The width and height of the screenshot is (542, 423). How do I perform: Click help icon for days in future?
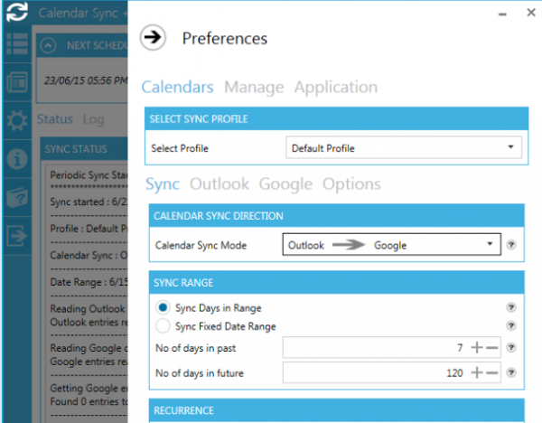coord(511,372)
